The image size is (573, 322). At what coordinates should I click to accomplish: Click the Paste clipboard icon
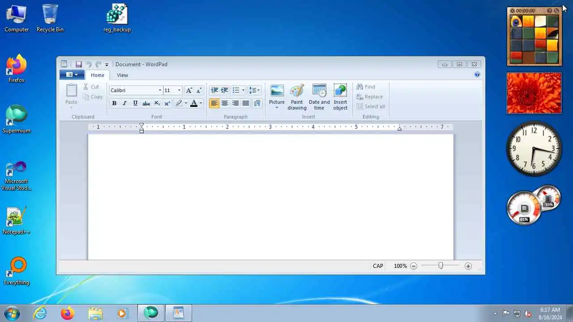tap(71, 91)
